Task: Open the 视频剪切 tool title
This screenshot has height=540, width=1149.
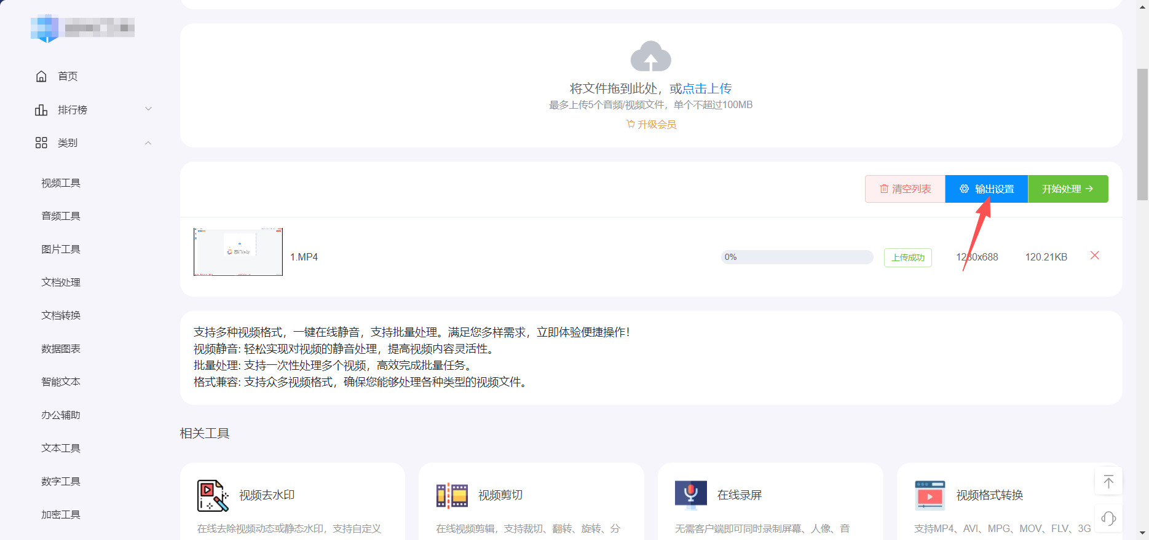Action: (500, 495)
